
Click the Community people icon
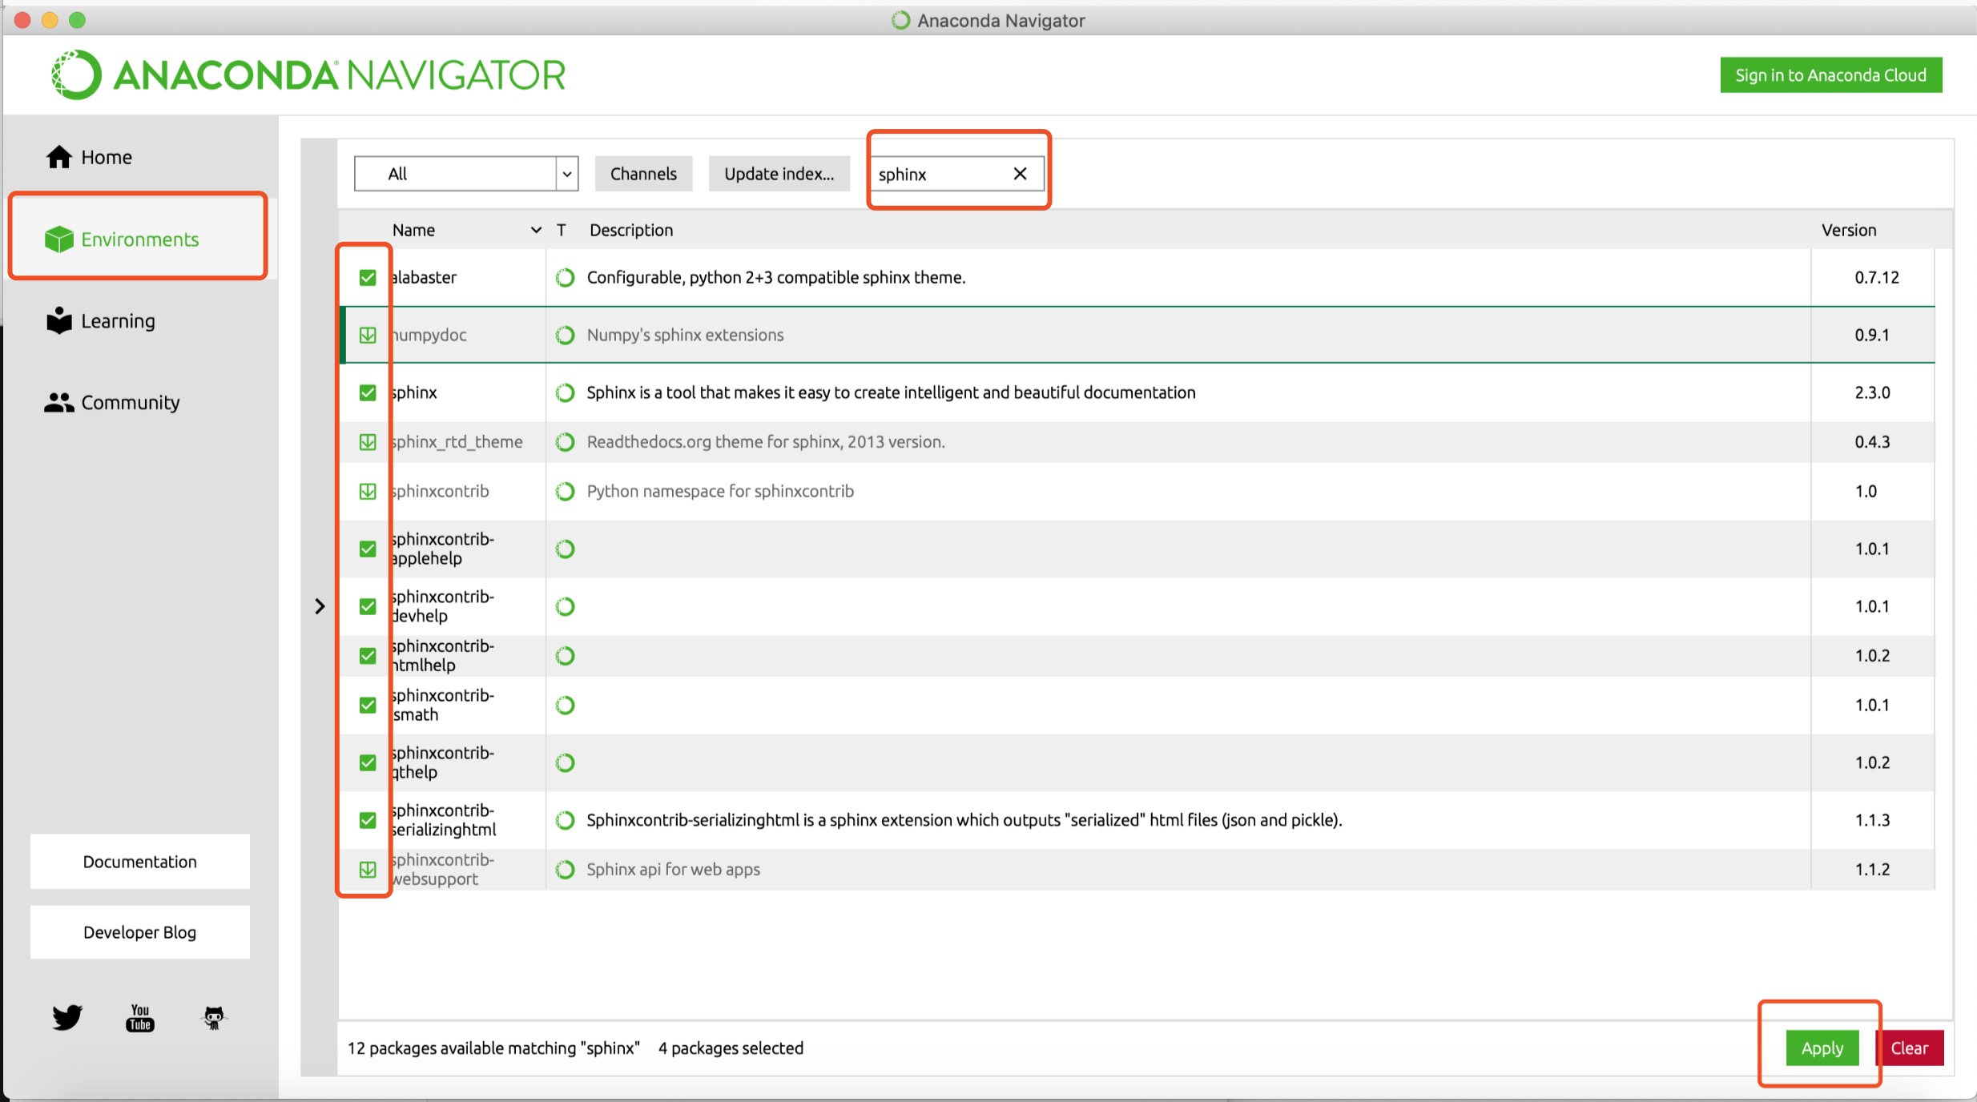pos(58,402)
